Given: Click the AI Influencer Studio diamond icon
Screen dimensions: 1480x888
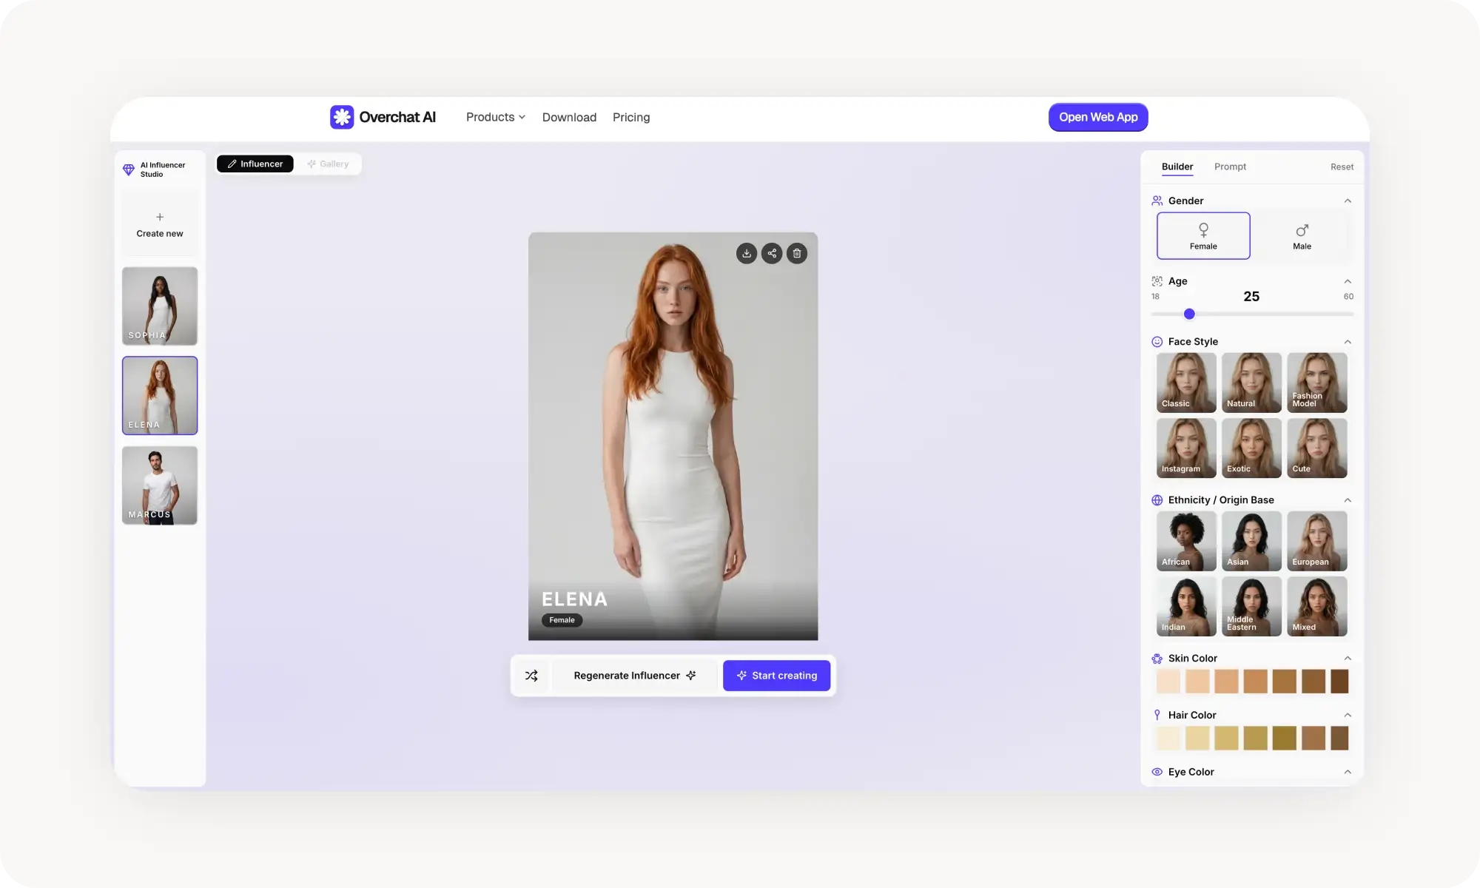Looking at the screenshot, I should [129, 170].
